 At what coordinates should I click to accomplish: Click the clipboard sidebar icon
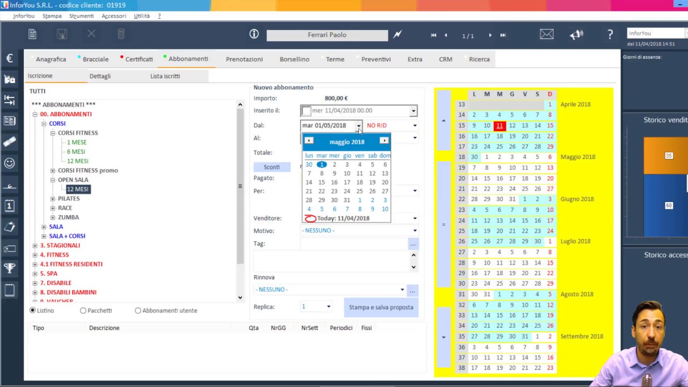pos(10,227)
